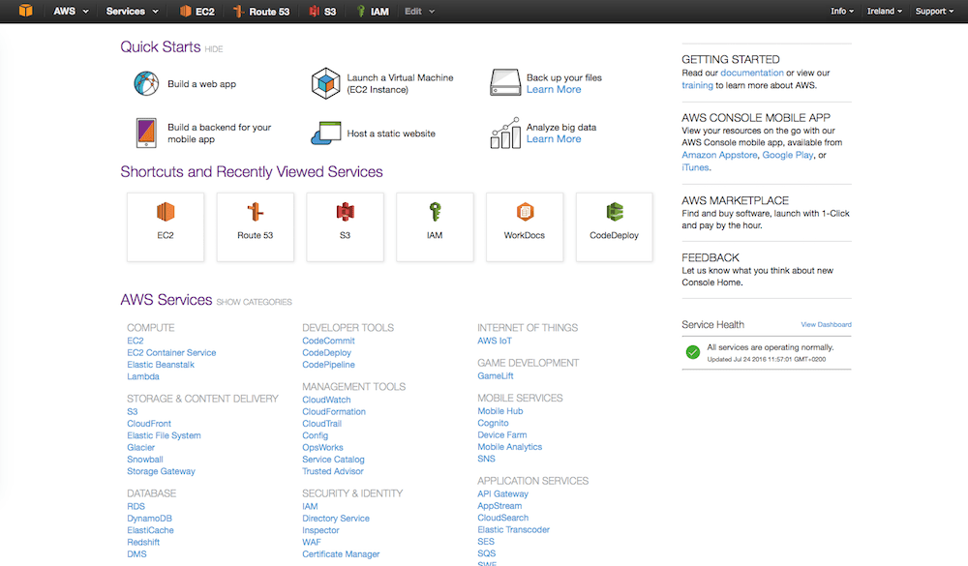Screen dimensions: 968x566
Task: Click the Launch a Virtual Machine cube icon
Action: 326,83
